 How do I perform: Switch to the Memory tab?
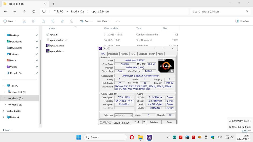click(x=124, y=54)
